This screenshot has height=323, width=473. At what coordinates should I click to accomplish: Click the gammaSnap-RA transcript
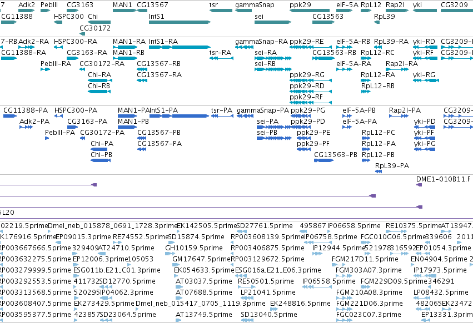pos(245,47)
